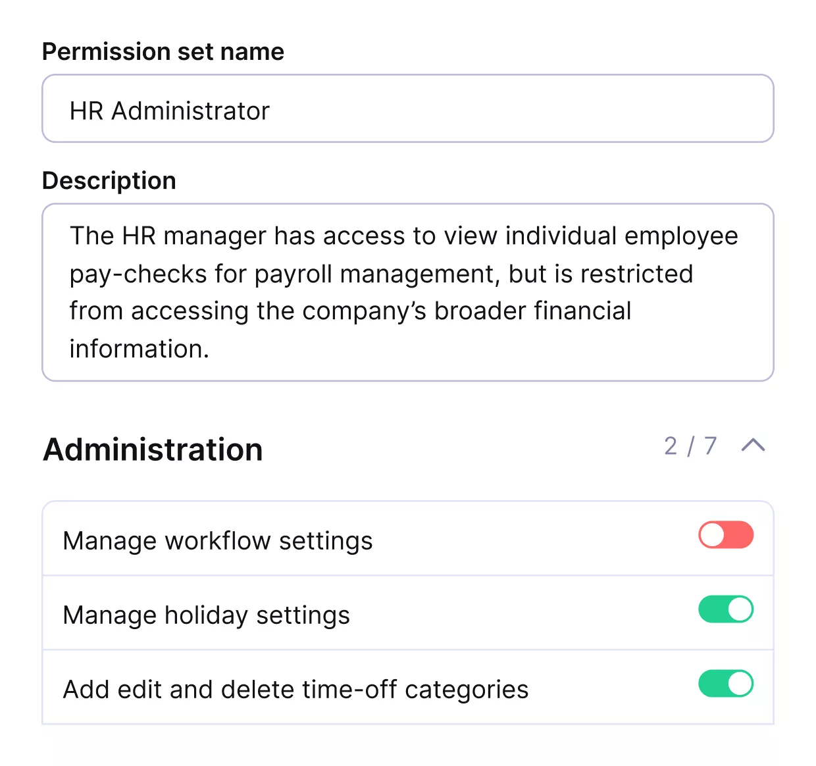Click the Manage workflow settings label
The height and width of the screenshot is (766, 816).
(x=218, y=540)
